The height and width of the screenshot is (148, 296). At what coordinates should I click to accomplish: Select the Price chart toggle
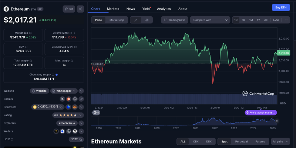coord(98,20)
